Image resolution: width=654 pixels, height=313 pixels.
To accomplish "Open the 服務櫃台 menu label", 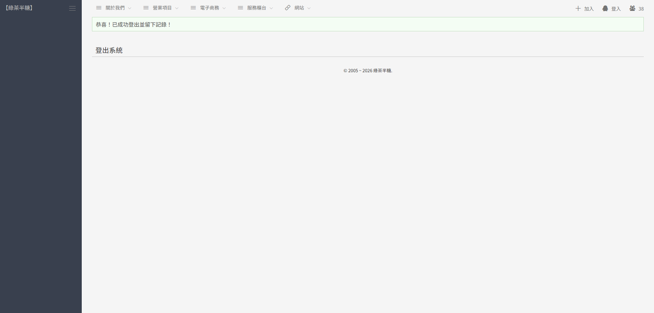I will 257,8.
